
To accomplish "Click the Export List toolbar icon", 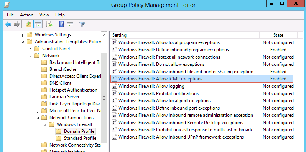I will click(49, 25).
